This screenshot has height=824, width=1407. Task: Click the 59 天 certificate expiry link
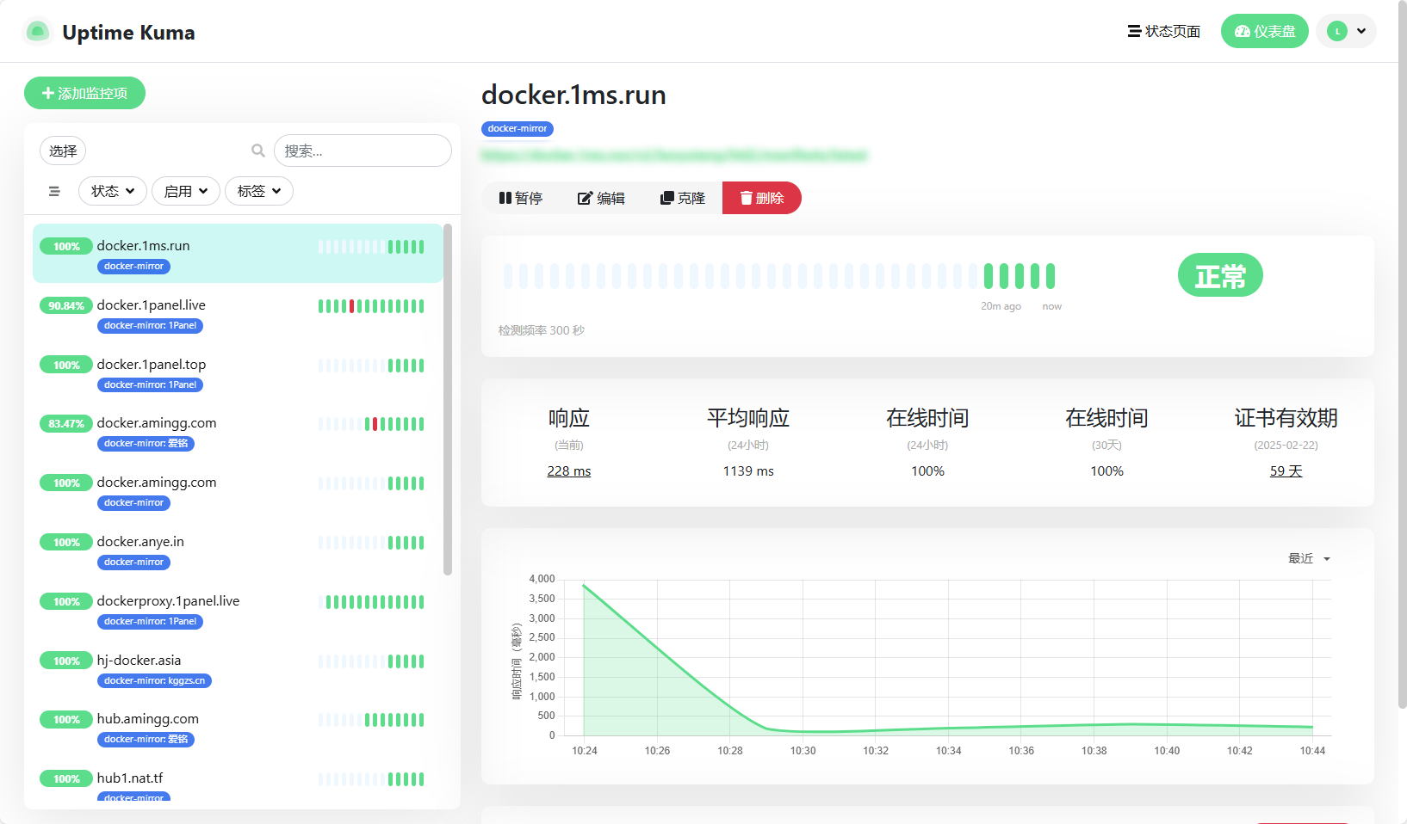coord(1286,471)
